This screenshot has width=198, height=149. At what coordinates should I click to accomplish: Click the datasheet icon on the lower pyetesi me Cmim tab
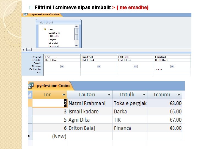click(31, 85)
